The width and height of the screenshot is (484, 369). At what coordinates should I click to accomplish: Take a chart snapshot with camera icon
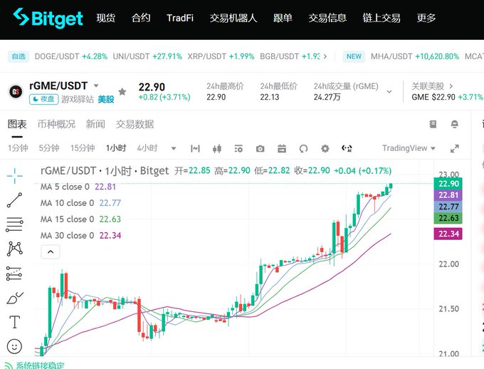[260, 149]
